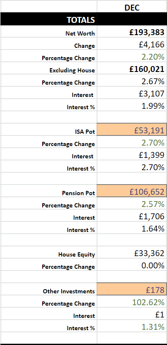Click the TOTALS header cell
Viewport: 167px width, 345px height.
click(48, 20)
